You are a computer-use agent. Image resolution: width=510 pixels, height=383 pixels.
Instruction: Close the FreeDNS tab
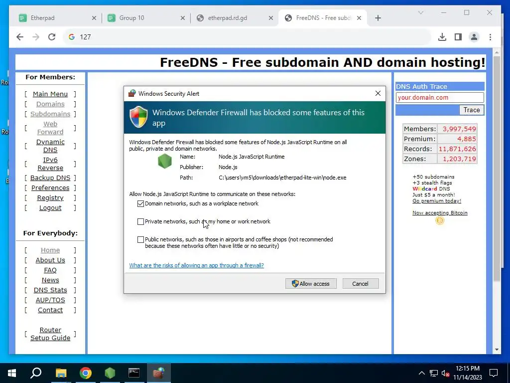click(x=359, y=18)
